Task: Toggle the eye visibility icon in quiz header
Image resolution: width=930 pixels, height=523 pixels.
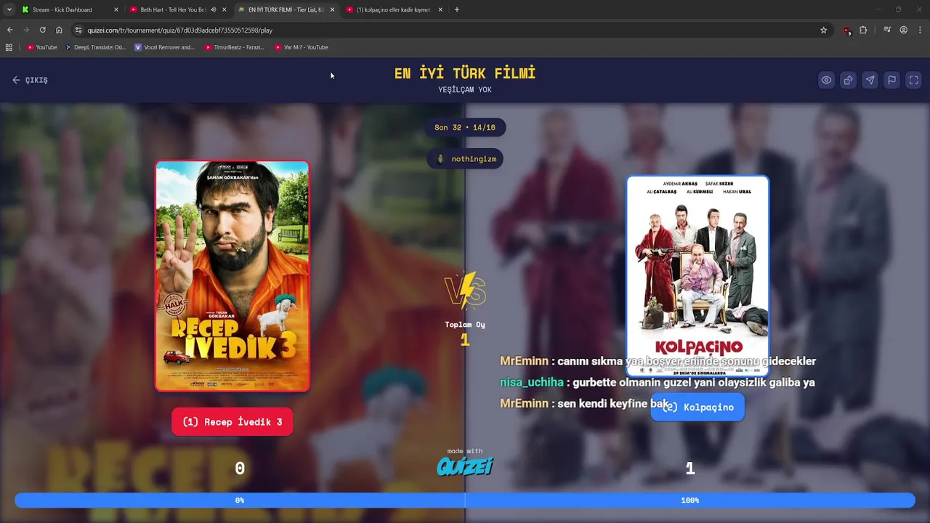Action: click(826, 80)
